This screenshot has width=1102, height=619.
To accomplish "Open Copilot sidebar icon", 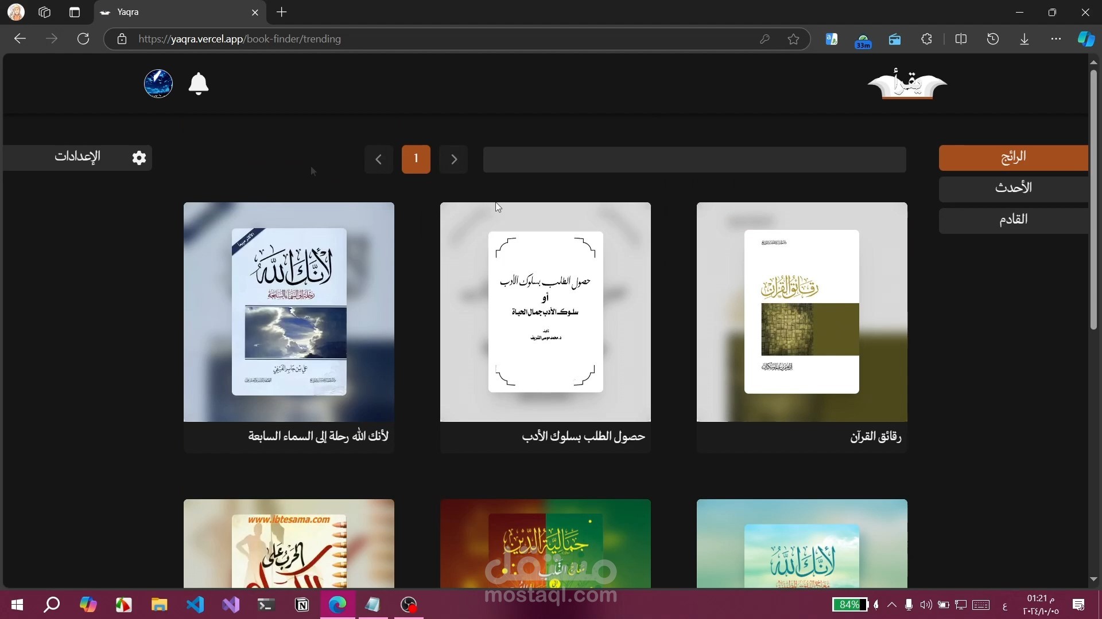I will tap(1085, 39).
